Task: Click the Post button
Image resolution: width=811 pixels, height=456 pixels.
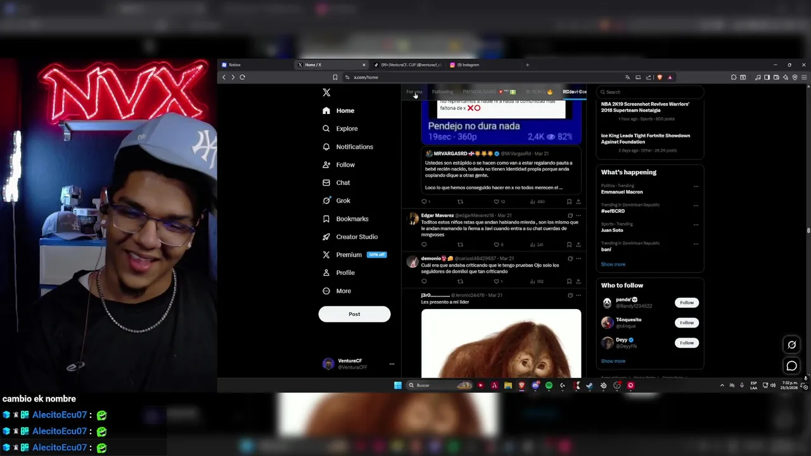Action: (x=354, y=314)
